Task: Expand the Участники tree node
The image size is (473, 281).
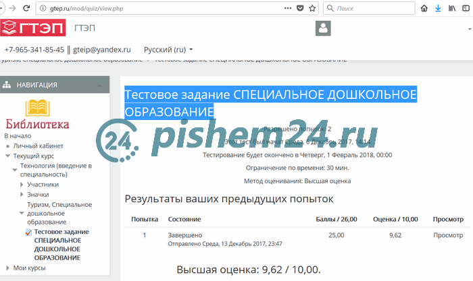Action: pyautogui.click(x=22, y=184)
